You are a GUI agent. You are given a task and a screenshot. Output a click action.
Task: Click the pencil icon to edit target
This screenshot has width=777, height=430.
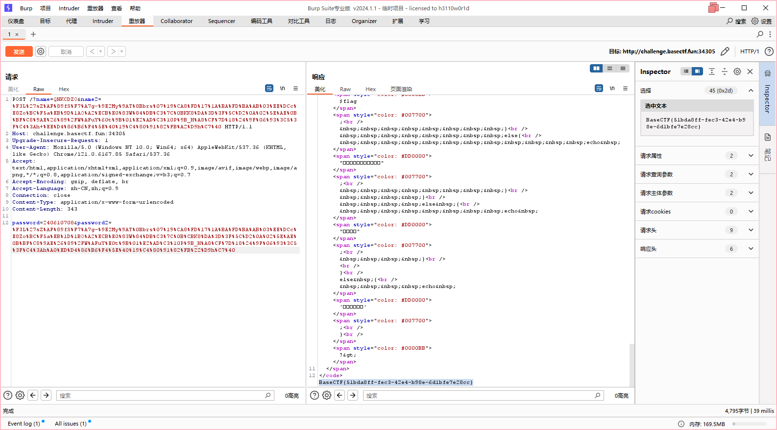pos(725,51)
